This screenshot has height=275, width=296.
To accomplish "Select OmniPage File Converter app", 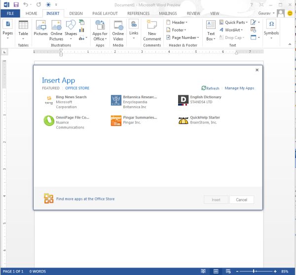I will click(x=67, y=122).
